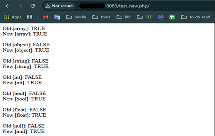
Task: Reload the test_new.php page
Action: [x=33, y=6]
